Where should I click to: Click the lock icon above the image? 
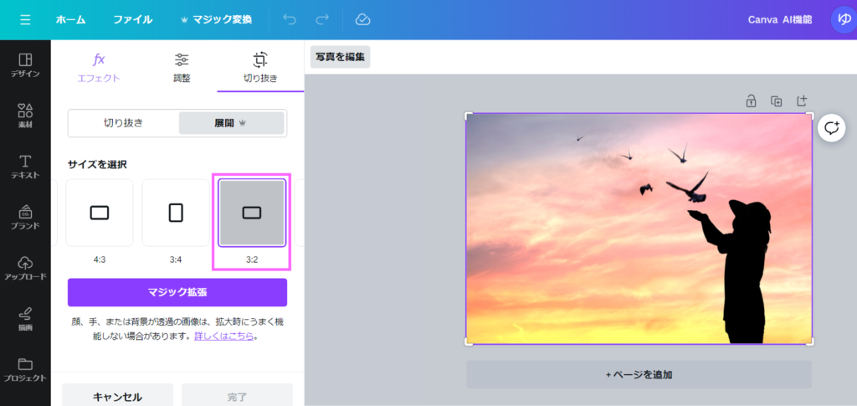click(x=751, y=101)
